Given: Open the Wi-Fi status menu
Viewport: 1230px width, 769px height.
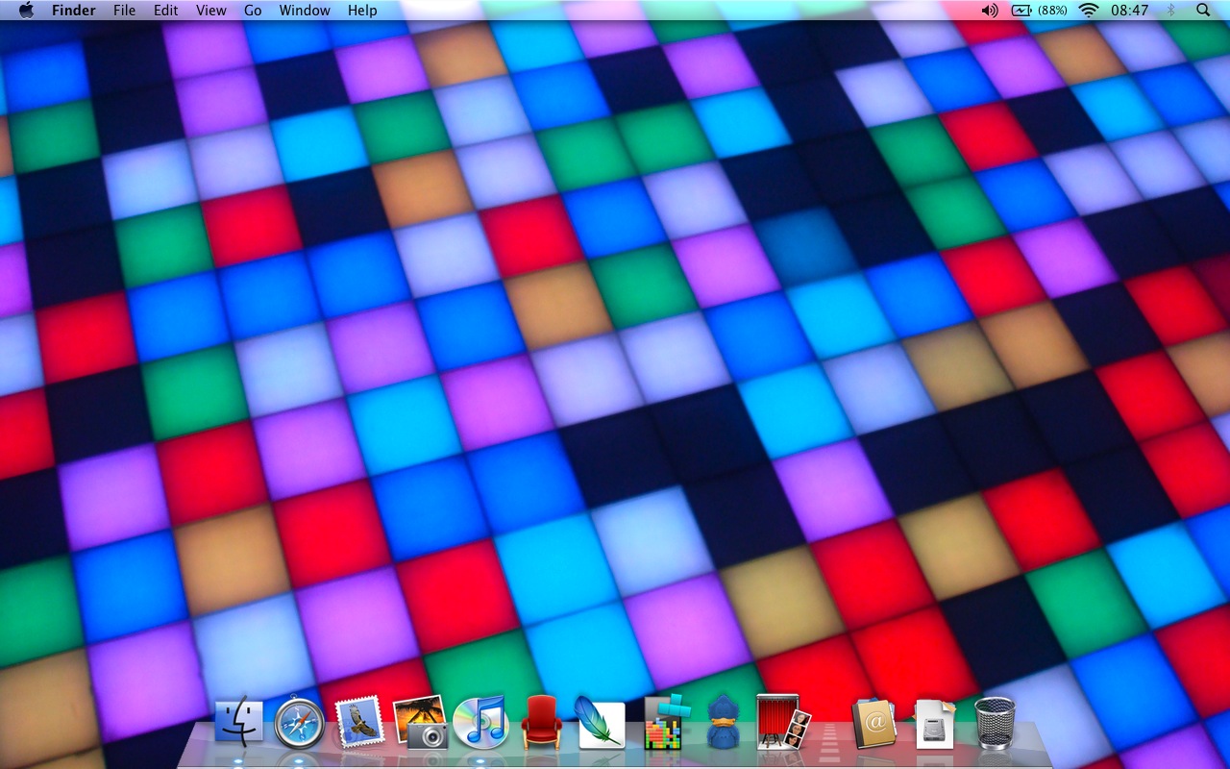Looking at the screenshot, I should [x=1089, y=10].
